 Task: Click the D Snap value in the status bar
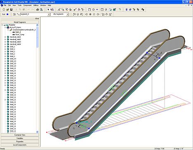[178, 149]
